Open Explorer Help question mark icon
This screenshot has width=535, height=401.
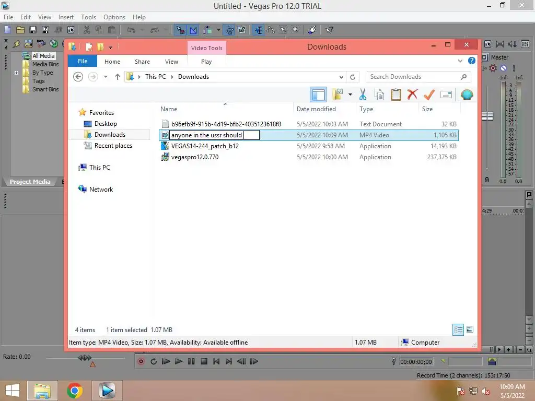pos(472,61)
